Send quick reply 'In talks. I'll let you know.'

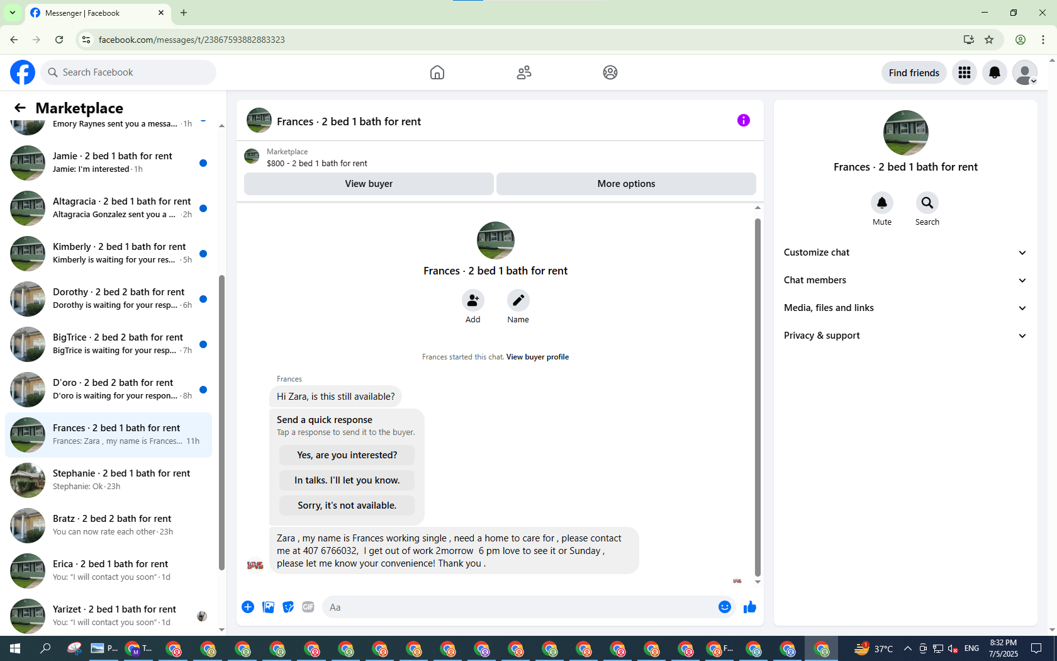(x=347, y=480)
